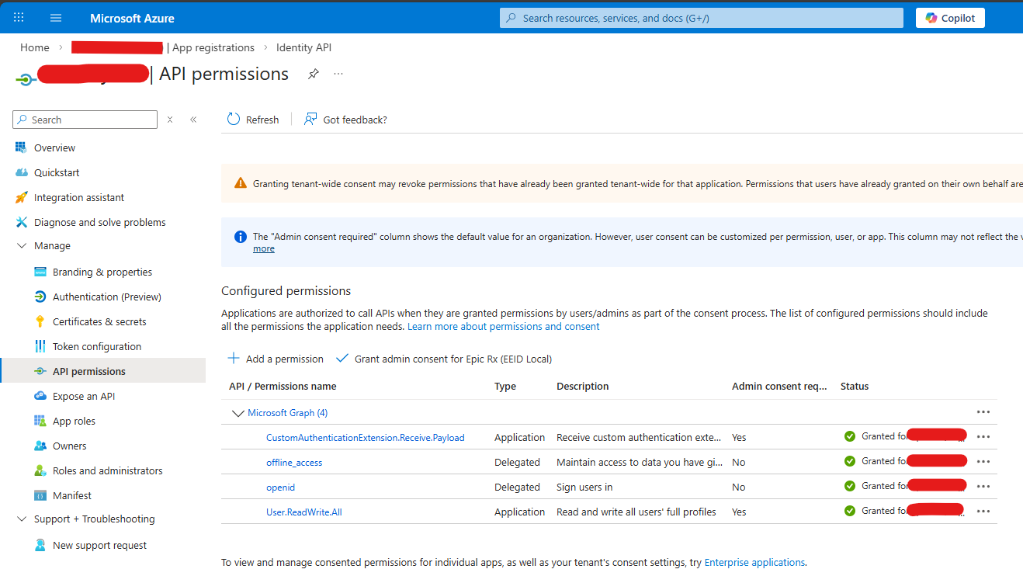This screenshot has height=583, width=1023.
Task: Open the openid permission link
Action: click(x=280, y=488)
